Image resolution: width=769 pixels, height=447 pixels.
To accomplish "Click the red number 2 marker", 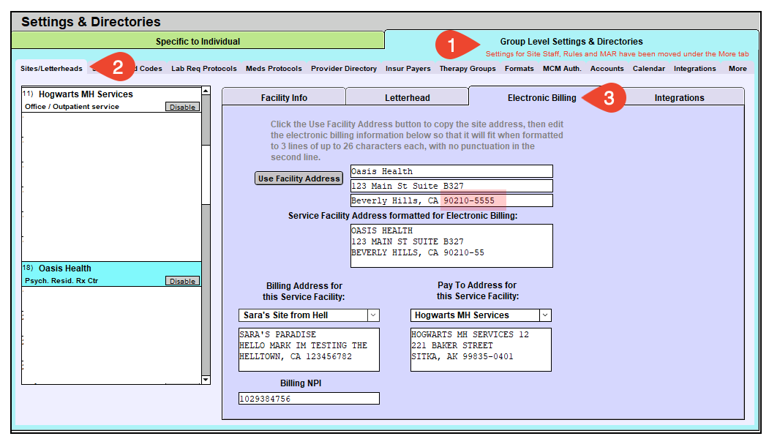I will pyautogui.click(x=116, y=68).
